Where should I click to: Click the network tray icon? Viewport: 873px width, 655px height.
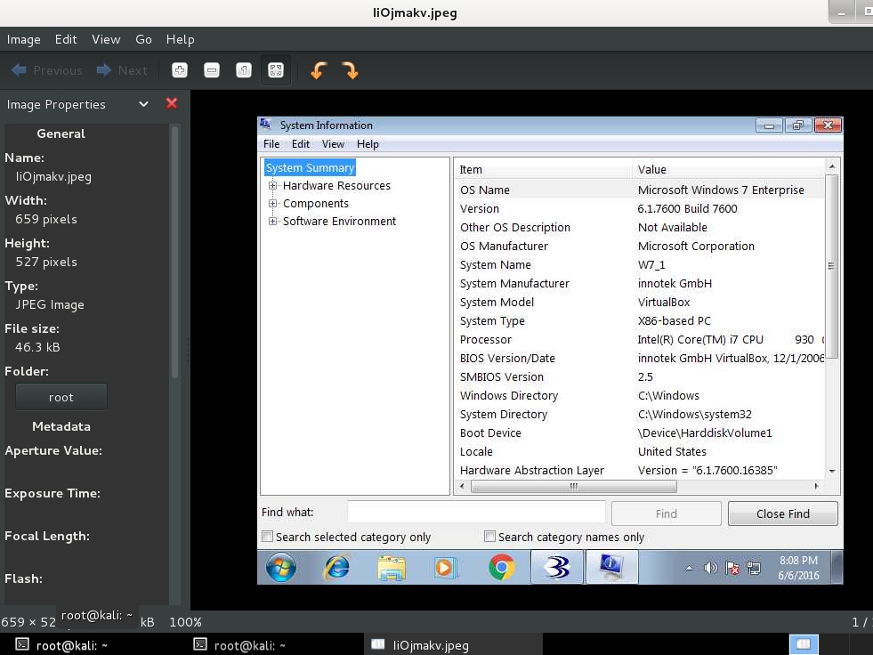pos(754,568)
